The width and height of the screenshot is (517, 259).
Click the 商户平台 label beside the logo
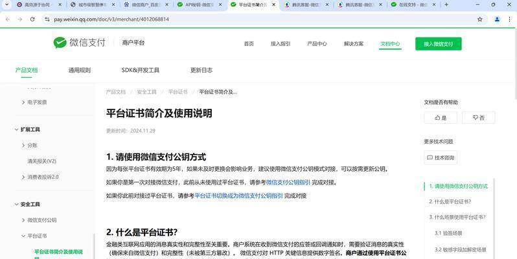tap(133, 43)
